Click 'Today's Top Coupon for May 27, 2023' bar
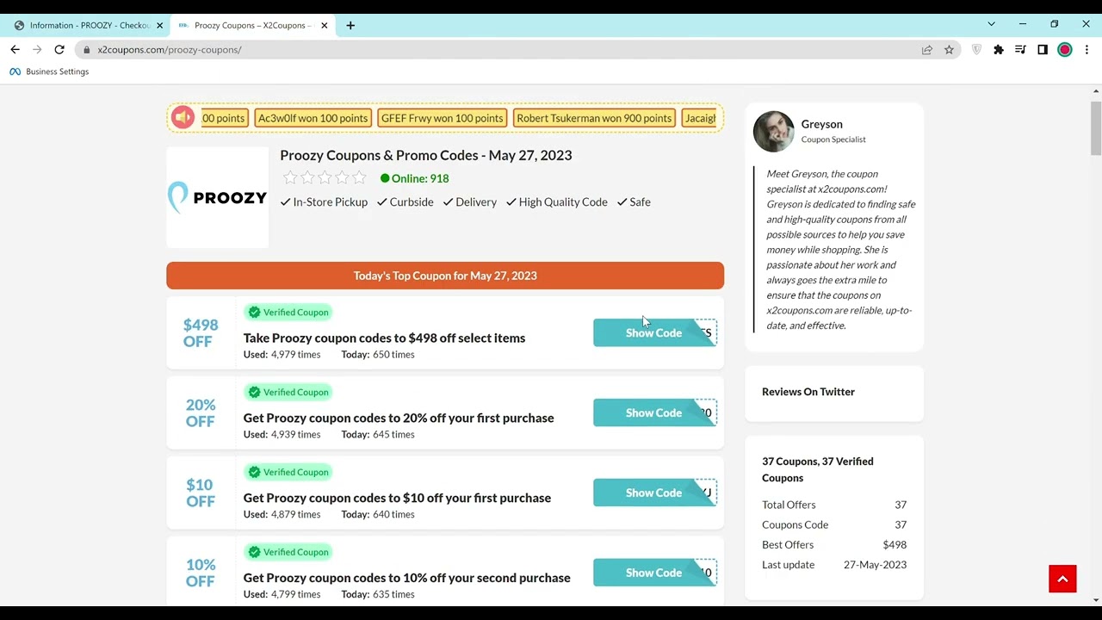This screenshot has width=1102, height=620. coord(445,276)
